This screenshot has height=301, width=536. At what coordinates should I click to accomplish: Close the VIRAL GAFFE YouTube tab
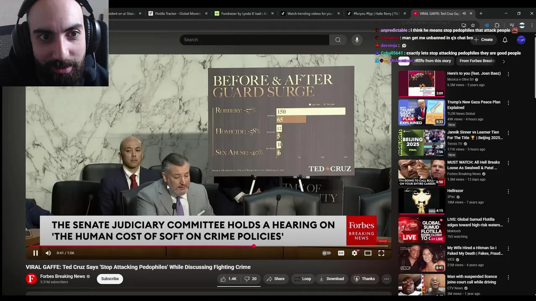[471, 13]
